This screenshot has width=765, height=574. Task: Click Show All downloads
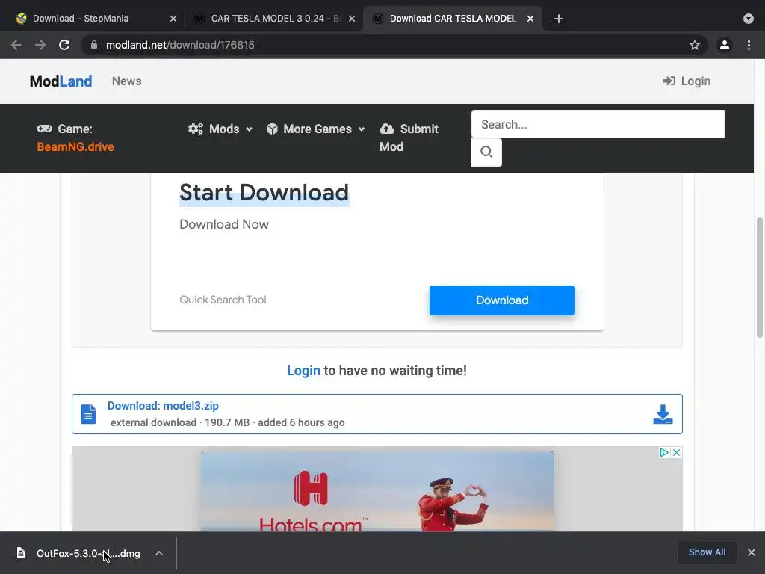707,552
